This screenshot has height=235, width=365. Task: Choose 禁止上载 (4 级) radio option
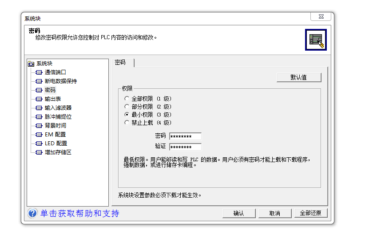tap(127, 123)
